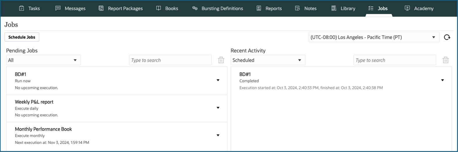Click the Tasks clipboard icon
This screenshot has width=458, height=152.
21,8
